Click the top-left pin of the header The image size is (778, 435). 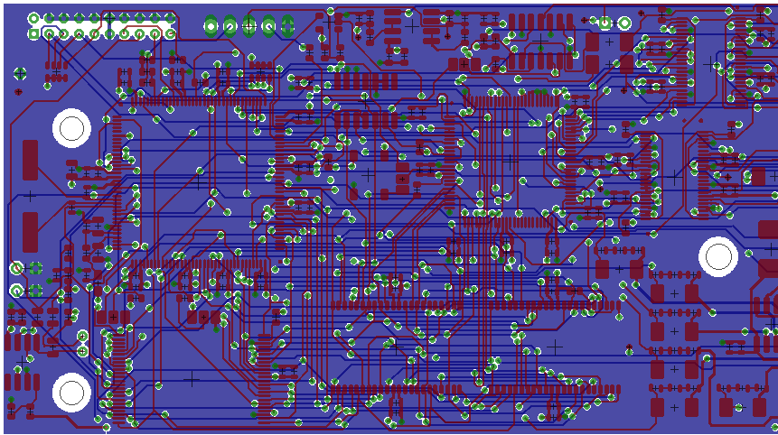34,19
